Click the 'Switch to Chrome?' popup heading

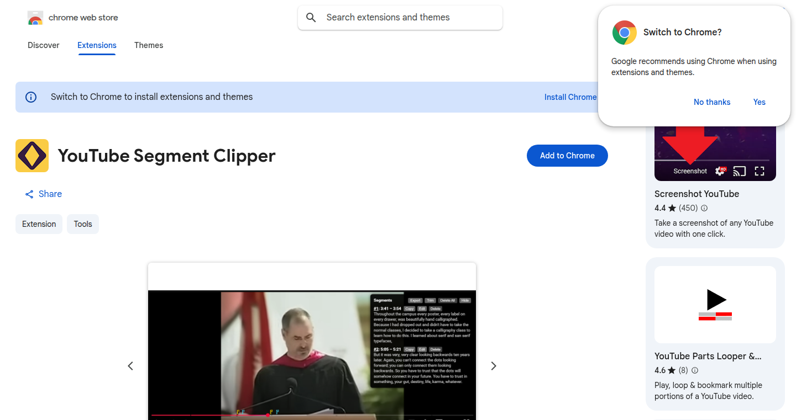pyautogui.click(x=683, y=33)
